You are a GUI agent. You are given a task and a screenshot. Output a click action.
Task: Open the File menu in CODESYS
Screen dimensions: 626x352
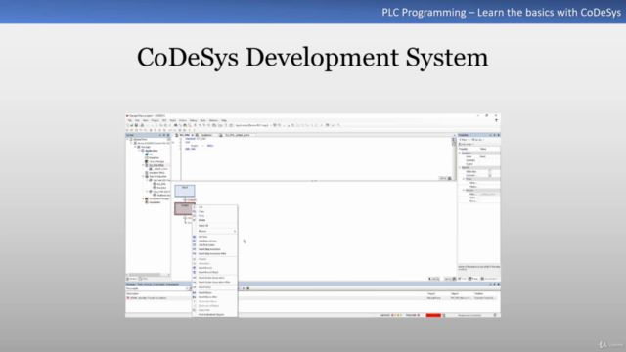pyautogui.click(x=130, y=120)
